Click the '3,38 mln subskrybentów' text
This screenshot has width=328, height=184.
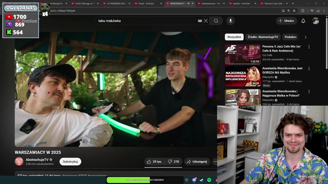(x=40, y=164)
